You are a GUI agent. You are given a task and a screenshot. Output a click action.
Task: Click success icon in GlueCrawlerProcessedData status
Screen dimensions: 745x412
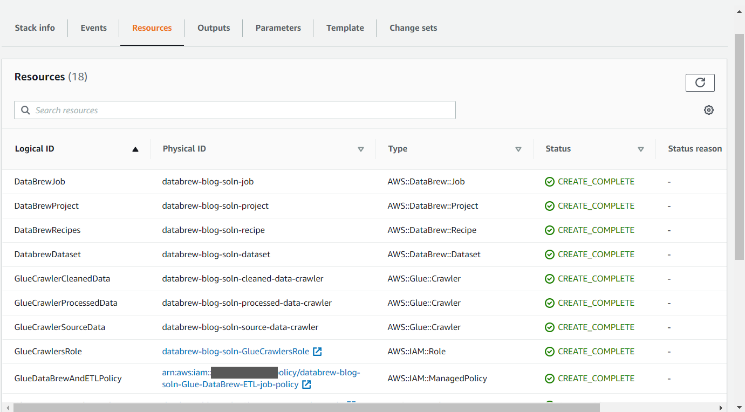(x=550, y=303)
